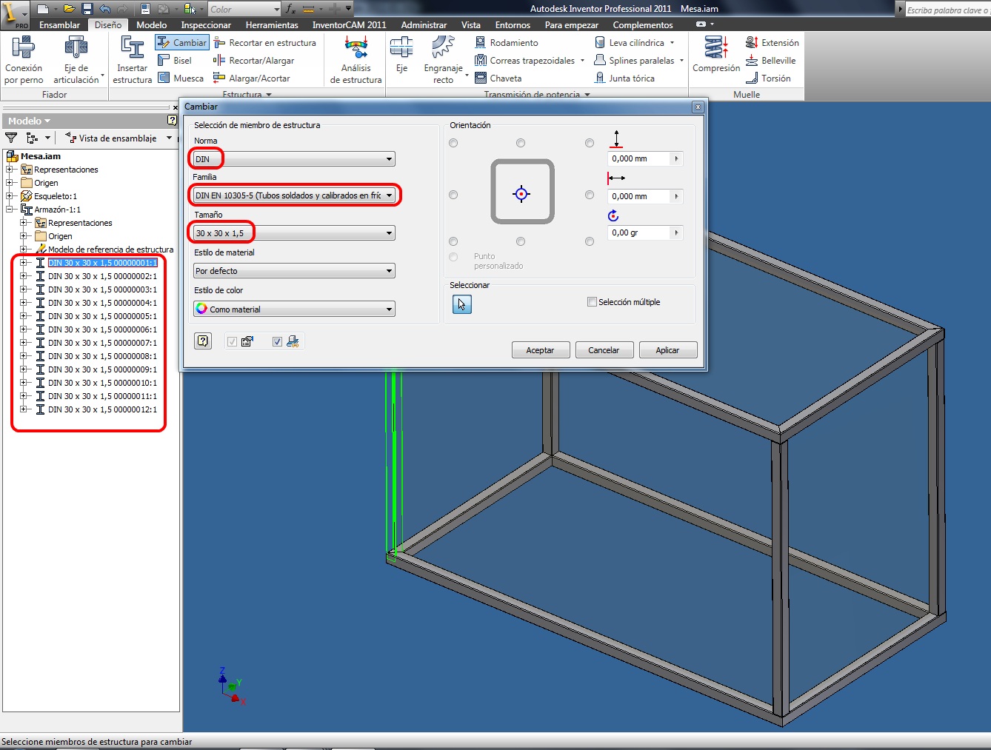Viewport: 991px width, 750px height.
Task: Open the InventorCAM 2011 tab
Action: pos(349,24)
